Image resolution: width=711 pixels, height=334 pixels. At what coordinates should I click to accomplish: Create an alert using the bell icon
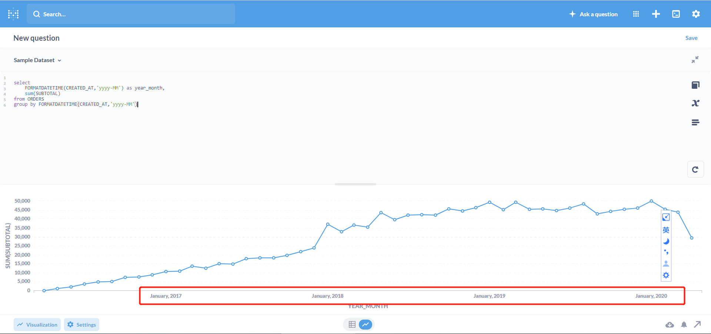[x=684, y=324]
